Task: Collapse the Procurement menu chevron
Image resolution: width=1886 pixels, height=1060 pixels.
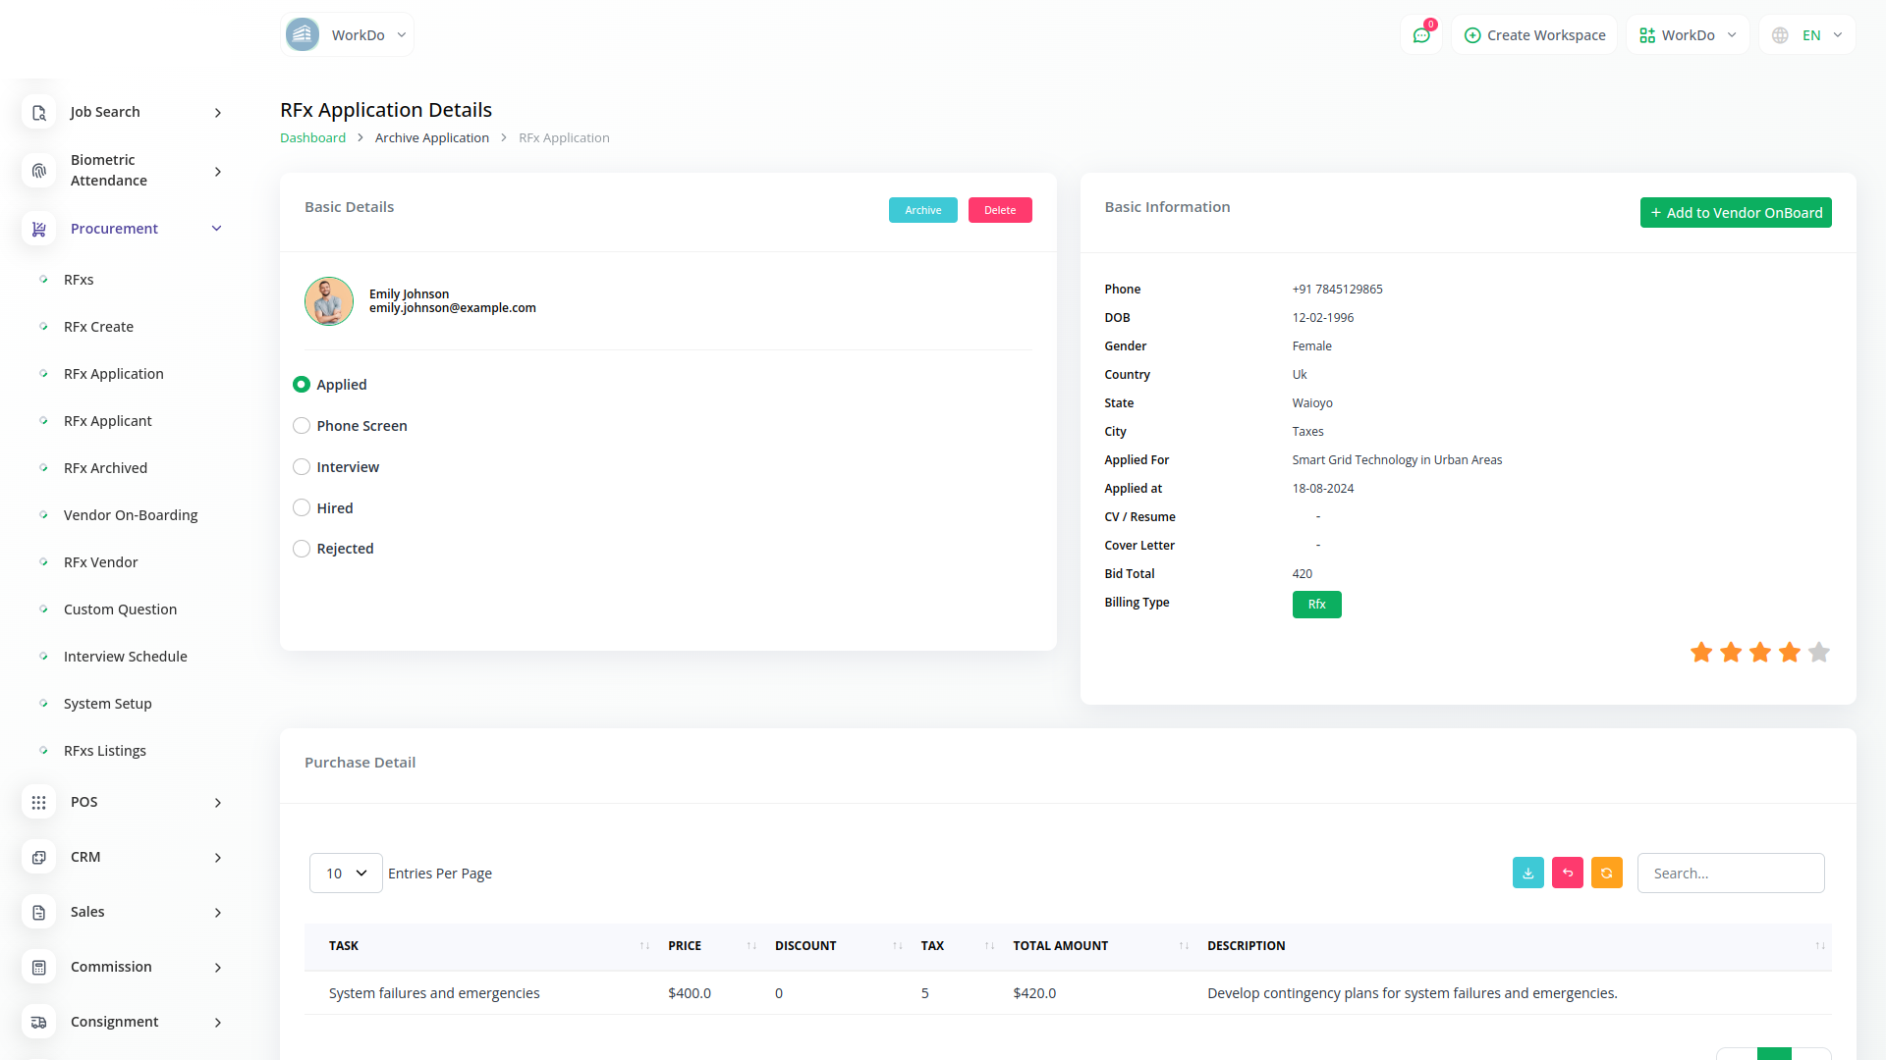Action: [217, 229]
